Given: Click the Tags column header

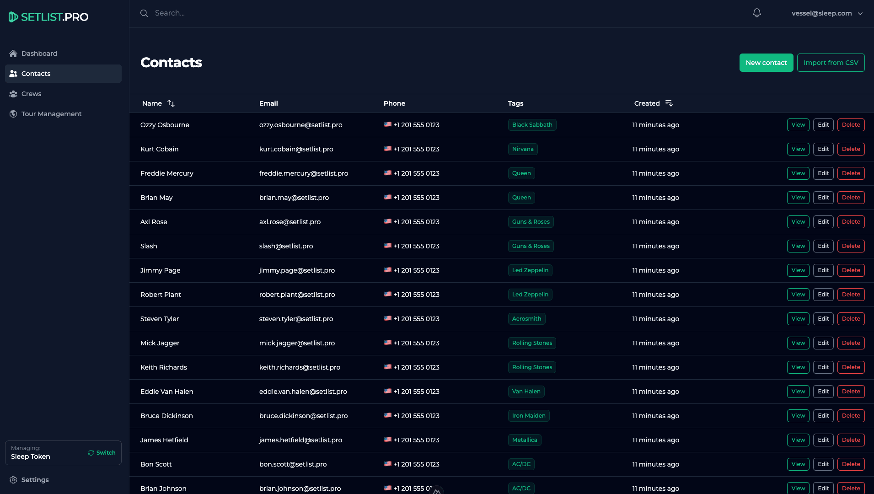Looking at the screenshot, I should (515, 103).
